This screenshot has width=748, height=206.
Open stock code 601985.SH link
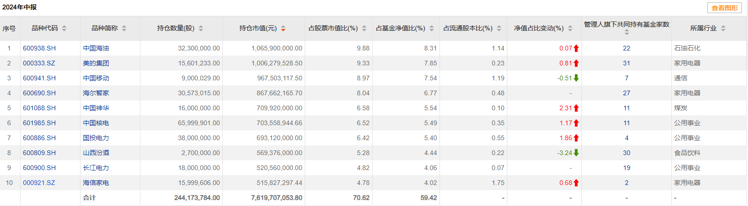point(39,123)
